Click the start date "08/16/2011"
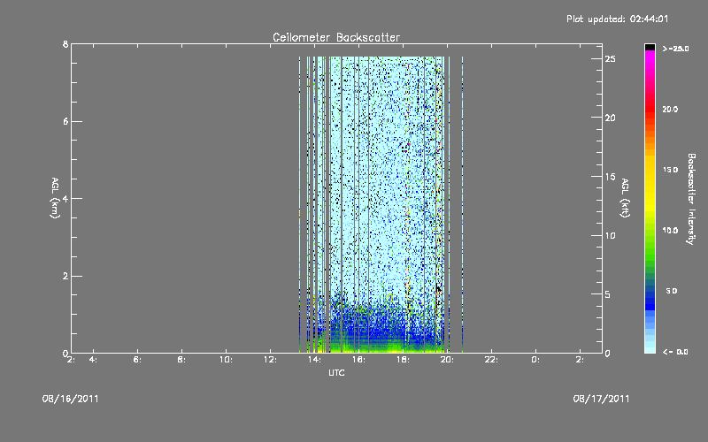The height and width of the screenshot is (442, 708). click(71, 399)
